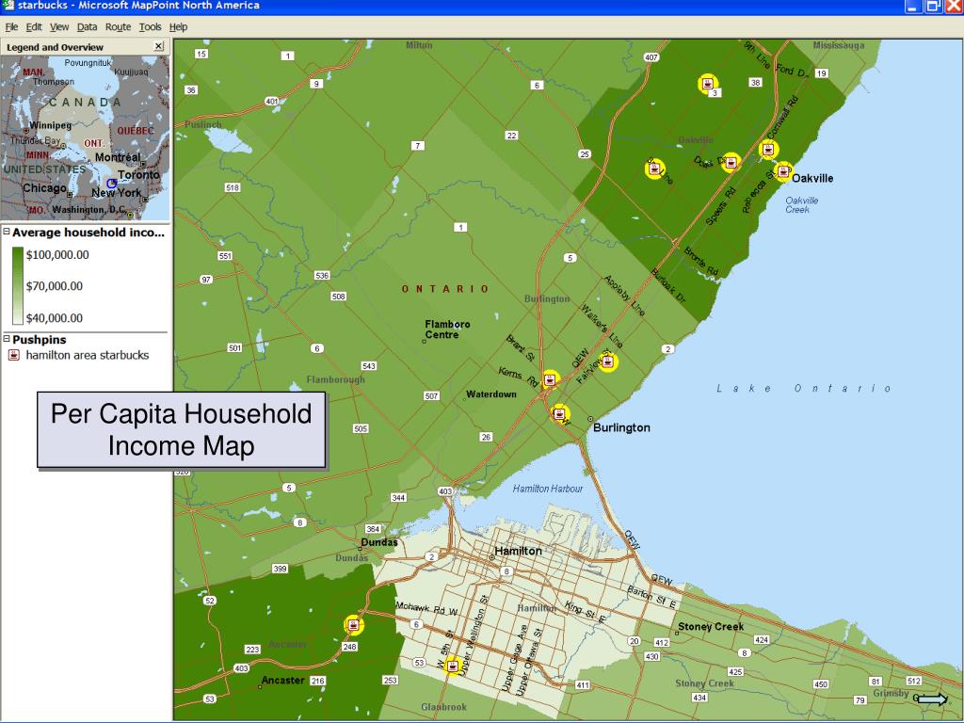Image resolution: width=964 pixels, height=723 pixels.
Task: Click the Oakville Creek label
Action: [802, 204]
